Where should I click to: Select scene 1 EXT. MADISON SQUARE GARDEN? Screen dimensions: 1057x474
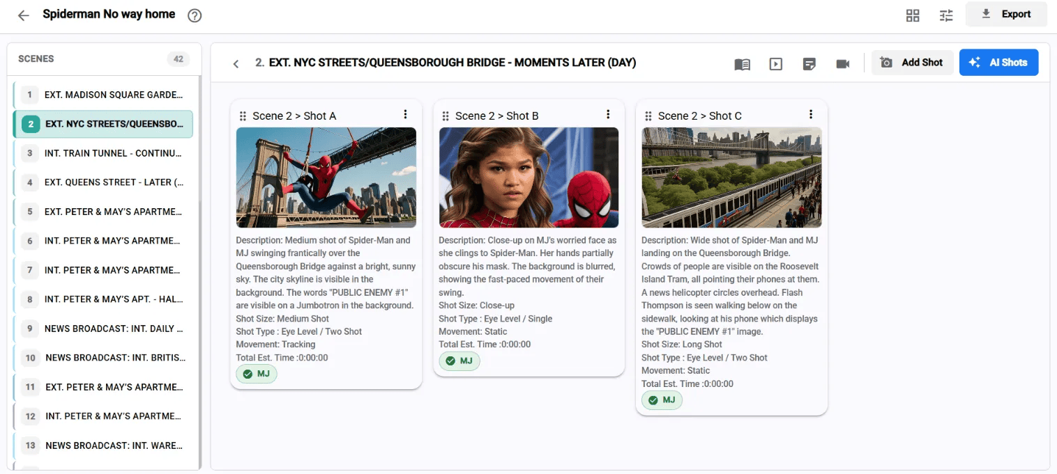coord(103,95)
